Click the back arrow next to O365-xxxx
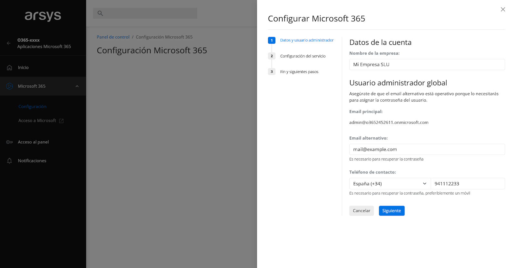The height and width of the screenshot is (268, 516). (9, 43)
